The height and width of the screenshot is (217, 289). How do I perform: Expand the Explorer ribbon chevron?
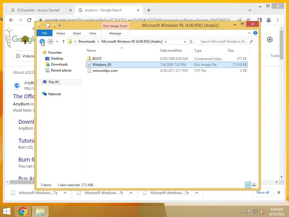(249, 33)
